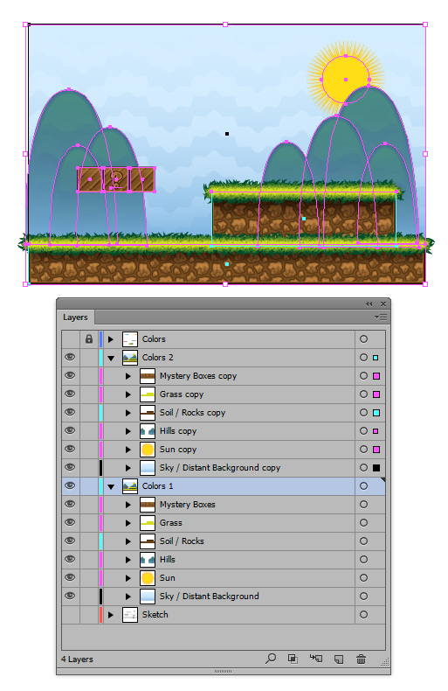The height and width of the screenshot is (691, 448).
Task: Click the question-mark mystery box on canvas
Action: (x=116, y=179)
